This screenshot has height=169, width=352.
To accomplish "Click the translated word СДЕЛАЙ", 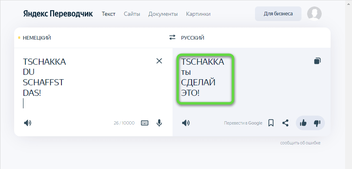I will 198,82.
